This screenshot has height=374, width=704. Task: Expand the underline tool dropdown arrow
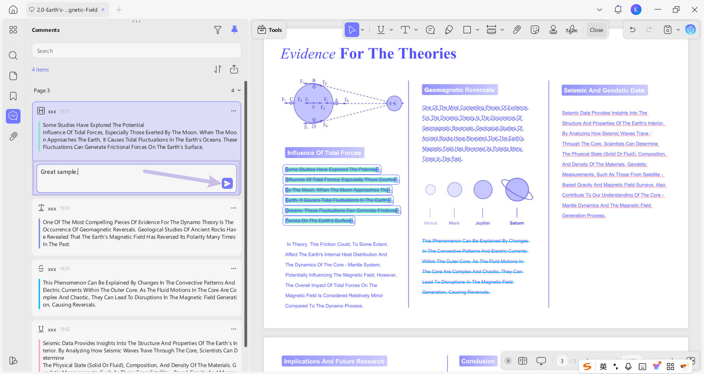(x=391, y=30)
